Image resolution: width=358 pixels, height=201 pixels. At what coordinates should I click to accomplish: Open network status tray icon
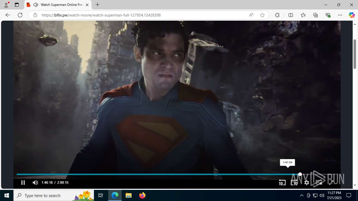(315, 195)
